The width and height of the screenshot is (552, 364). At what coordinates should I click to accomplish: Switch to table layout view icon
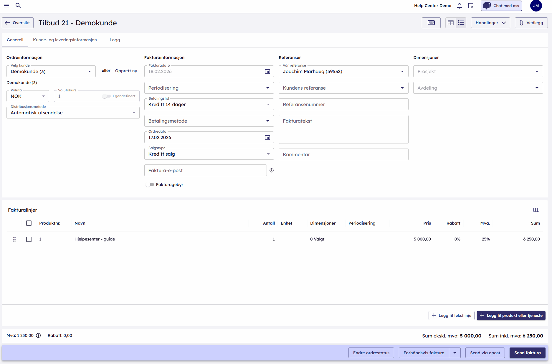coord(450,23)
